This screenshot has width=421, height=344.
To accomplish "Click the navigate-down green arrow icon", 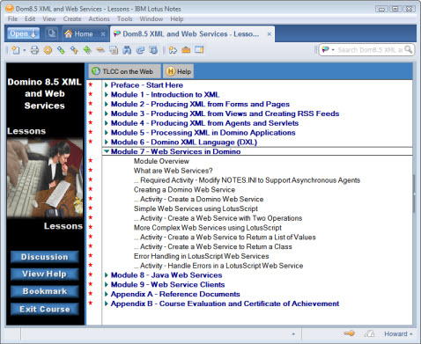I will click(61, 50).
